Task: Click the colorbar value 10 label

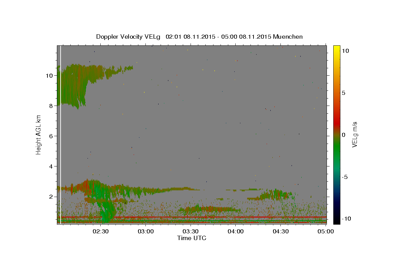Action: click(x=345, y=50)
